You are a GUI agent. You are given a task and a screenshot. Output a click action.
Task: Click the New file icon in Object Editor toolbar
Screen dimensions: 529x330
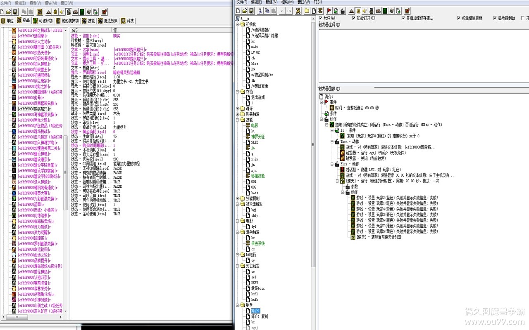pos(2,12)
